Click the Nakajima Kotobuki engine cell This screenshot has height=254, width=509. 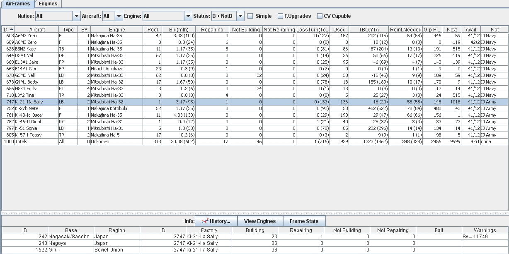[116, 108]
